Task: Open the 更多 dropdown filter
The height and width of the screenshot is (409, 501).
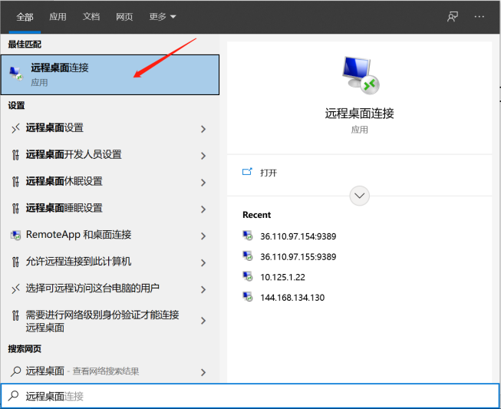Action: point(163,16)
